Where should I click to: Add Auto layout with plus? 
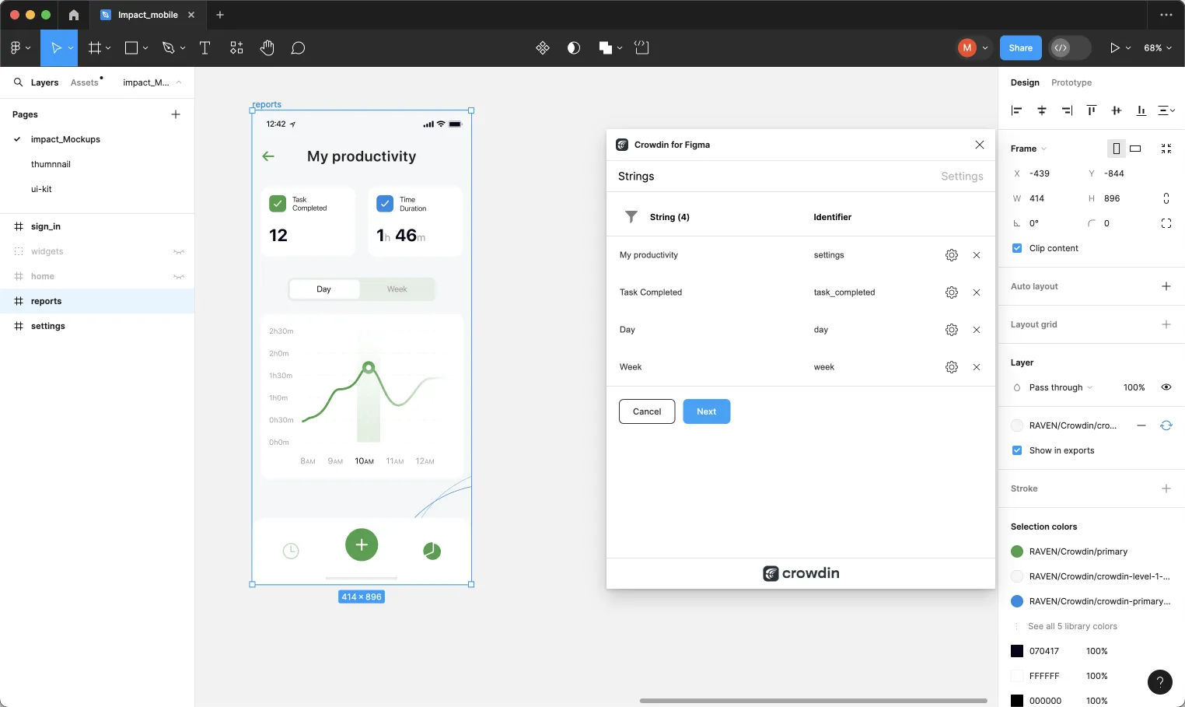[x=1166, y=286]
